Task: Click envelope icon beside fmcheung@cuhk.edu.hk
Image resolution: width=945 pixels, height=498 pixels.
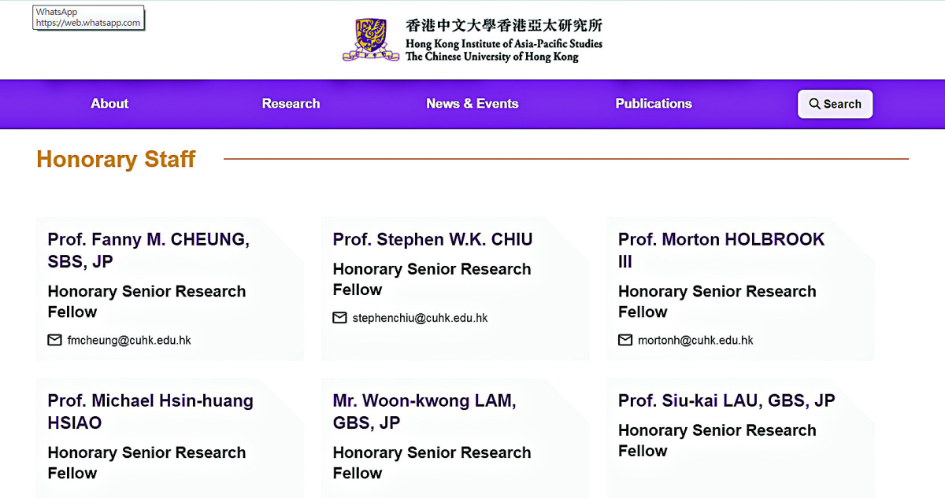Action: [54, 341]
